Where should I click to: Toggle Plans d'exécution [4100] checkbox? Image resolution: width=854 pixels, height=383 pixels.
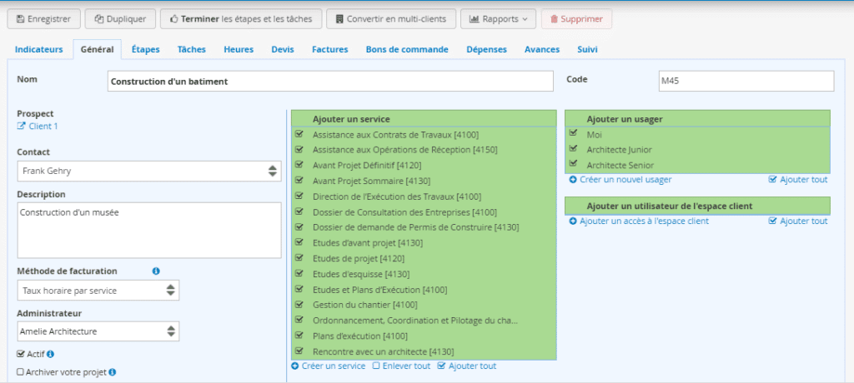click(x=299, y=335)
